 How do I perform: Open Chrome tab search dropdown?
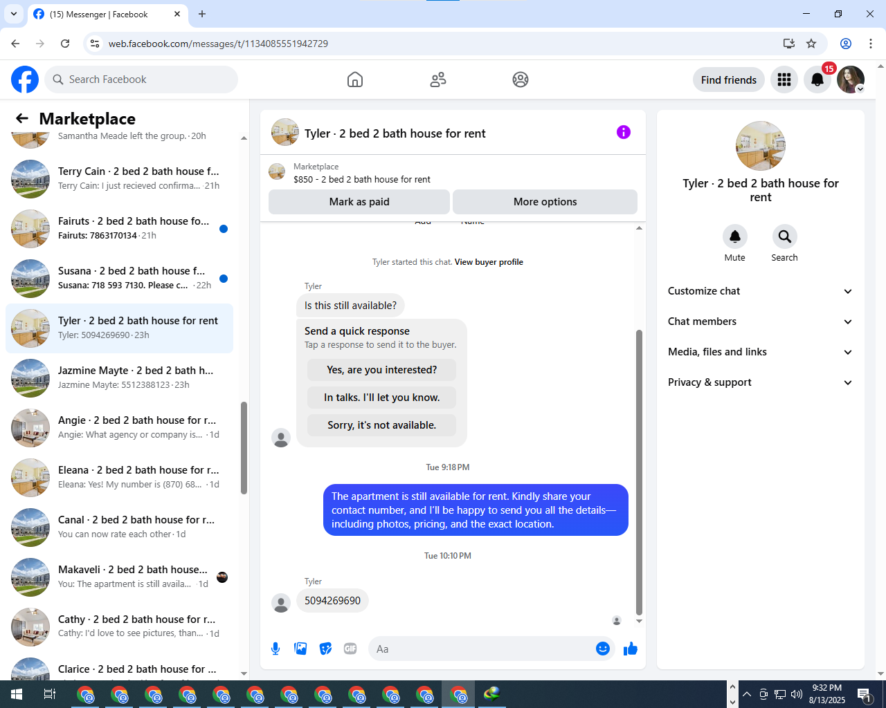click(13, 14)
